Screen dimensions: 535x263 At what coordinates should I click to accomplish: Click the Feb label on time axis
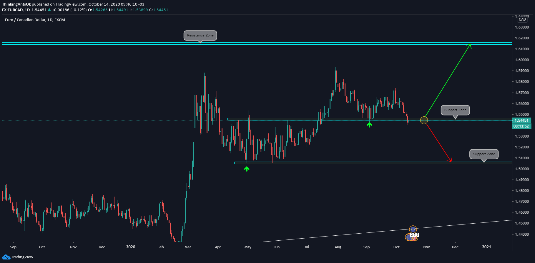tap(161, 247)
